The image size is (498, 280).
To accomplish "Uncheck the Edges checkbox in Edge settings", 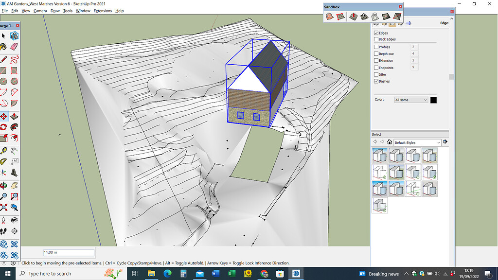I will click(375, 33).
